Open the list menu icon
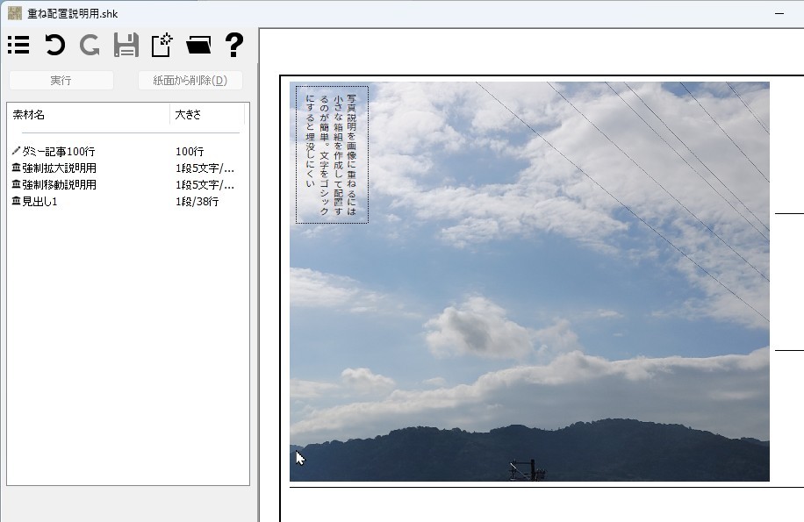This screenshot has width=804, height=522. (x=18, y=46)
